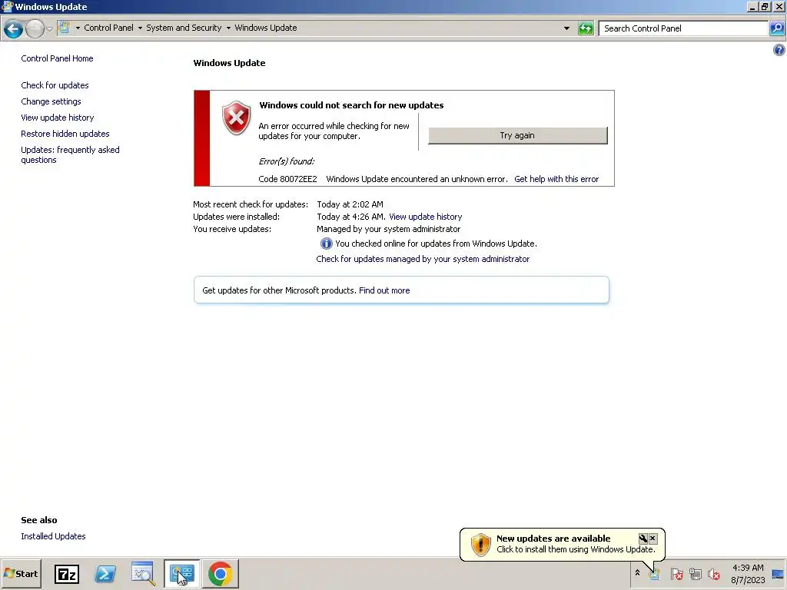The image size is (787, 590).
Task: Open Get help with this error
Action: tap(556, 179)
